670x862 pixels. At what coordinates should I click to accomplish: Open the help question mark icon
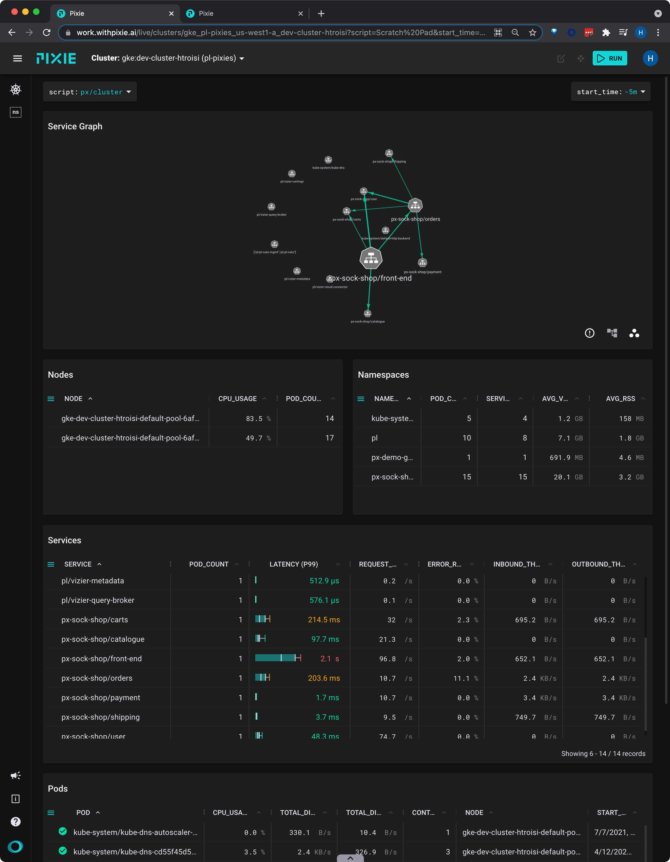pyautogui.click(x=15, y=821)
